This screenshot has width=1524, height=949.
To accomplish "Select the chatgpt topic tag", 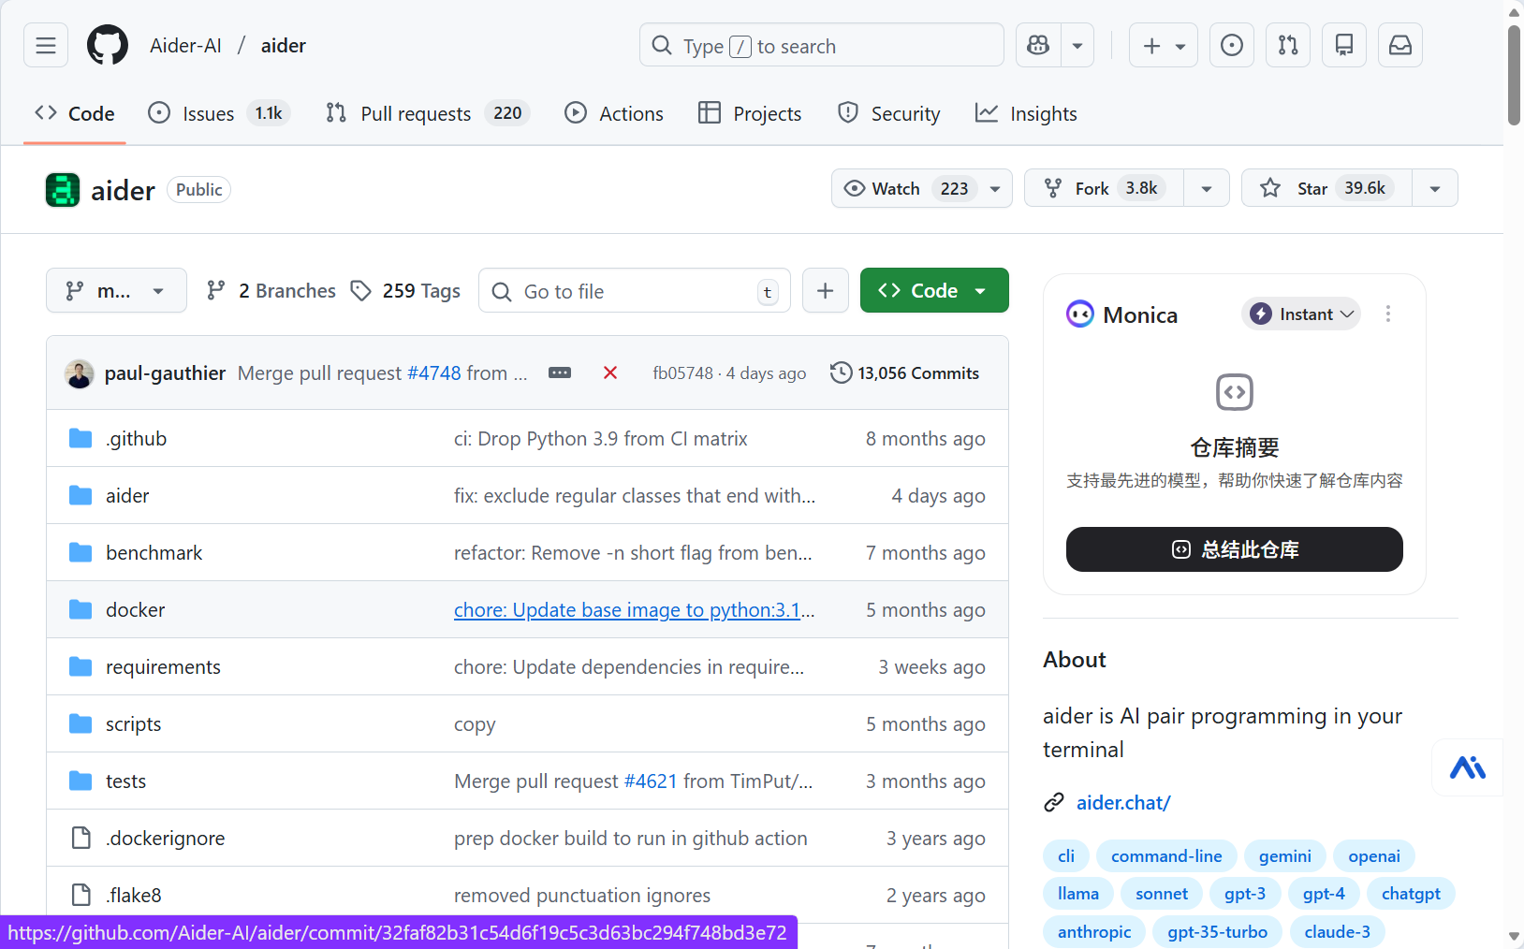I will (x=1411, y=893).
